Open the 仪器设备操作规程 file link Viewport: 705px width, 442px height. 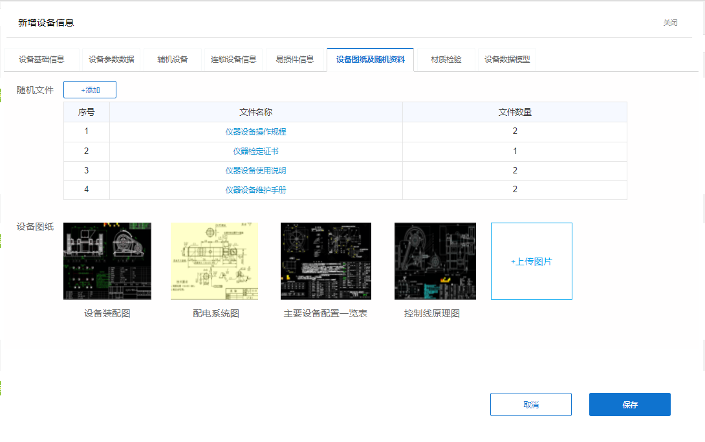coord(255,131)
